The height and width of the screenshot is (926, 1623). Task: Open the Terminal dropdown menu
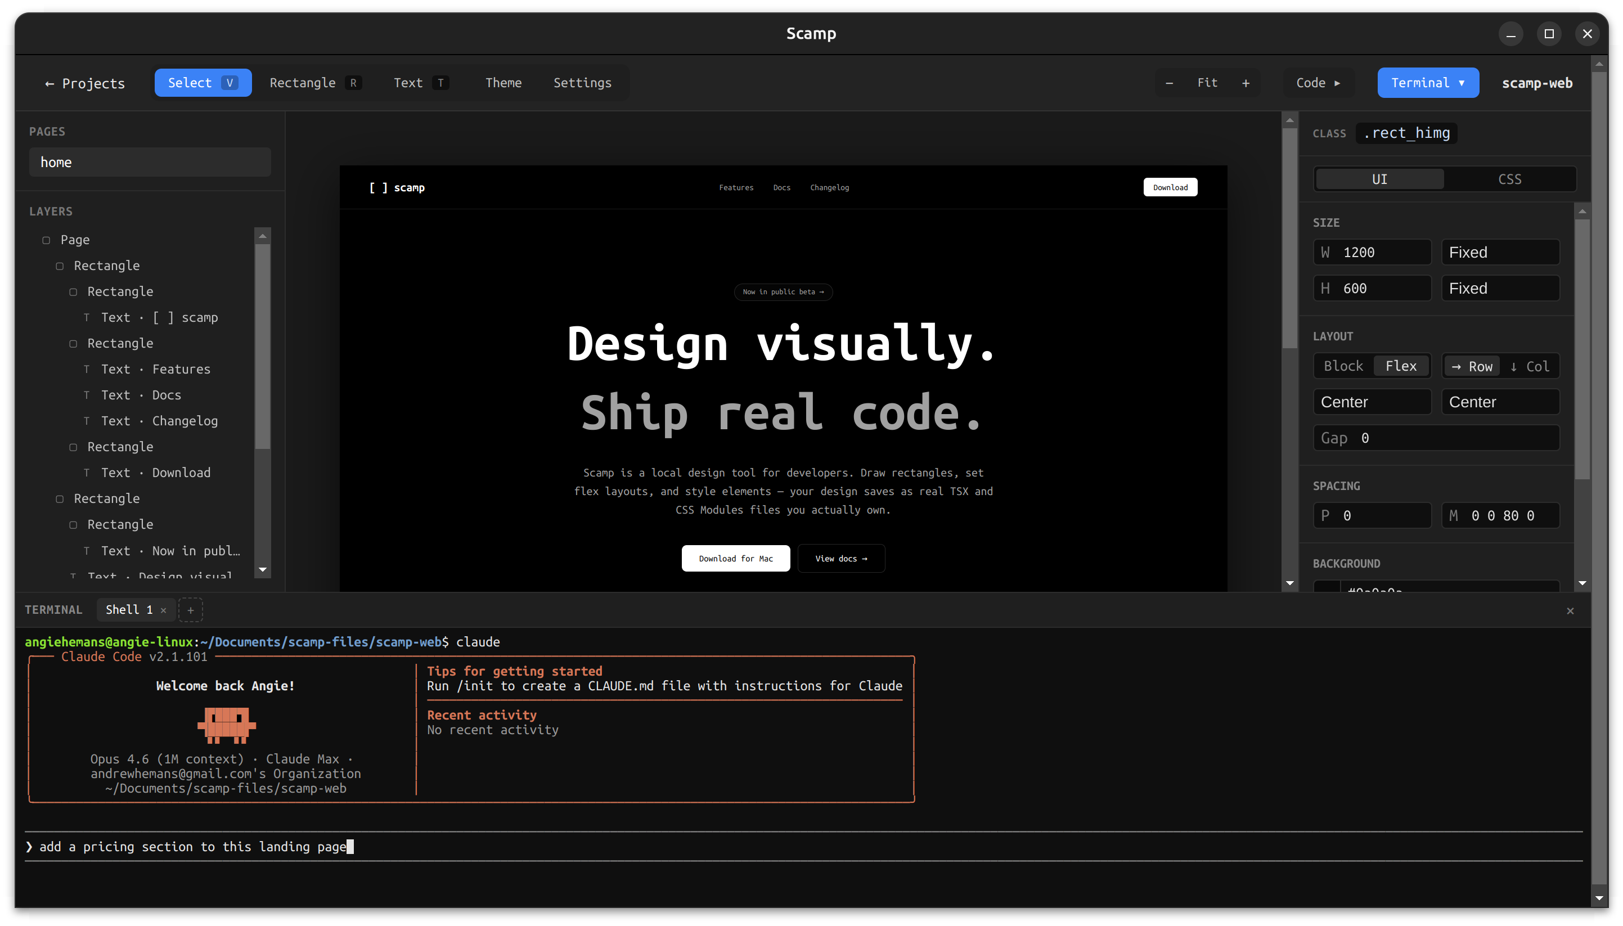coord(1427,82)
